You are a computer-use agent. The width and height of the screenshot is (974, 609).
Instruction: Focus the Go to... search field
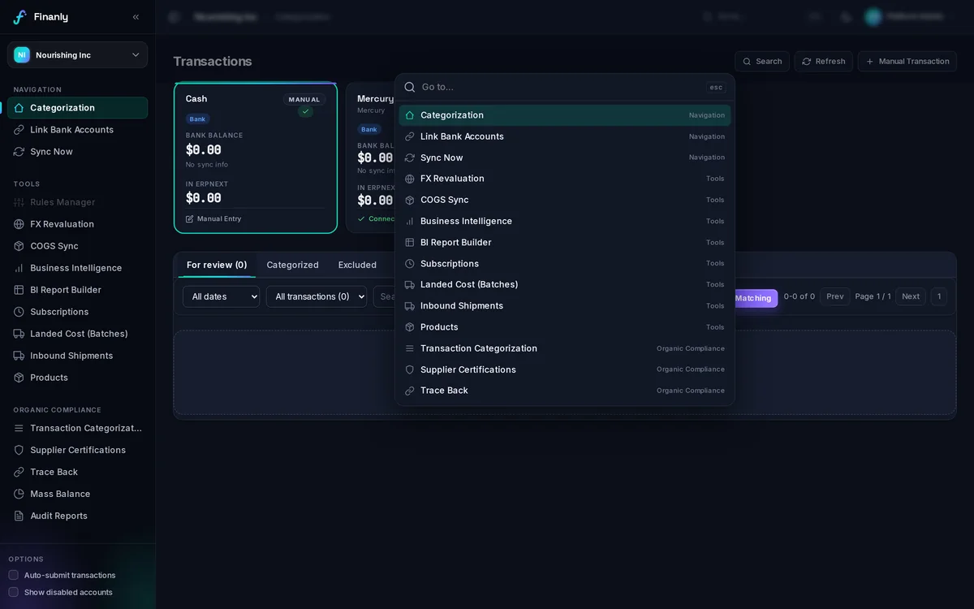(x=560, y=87)
